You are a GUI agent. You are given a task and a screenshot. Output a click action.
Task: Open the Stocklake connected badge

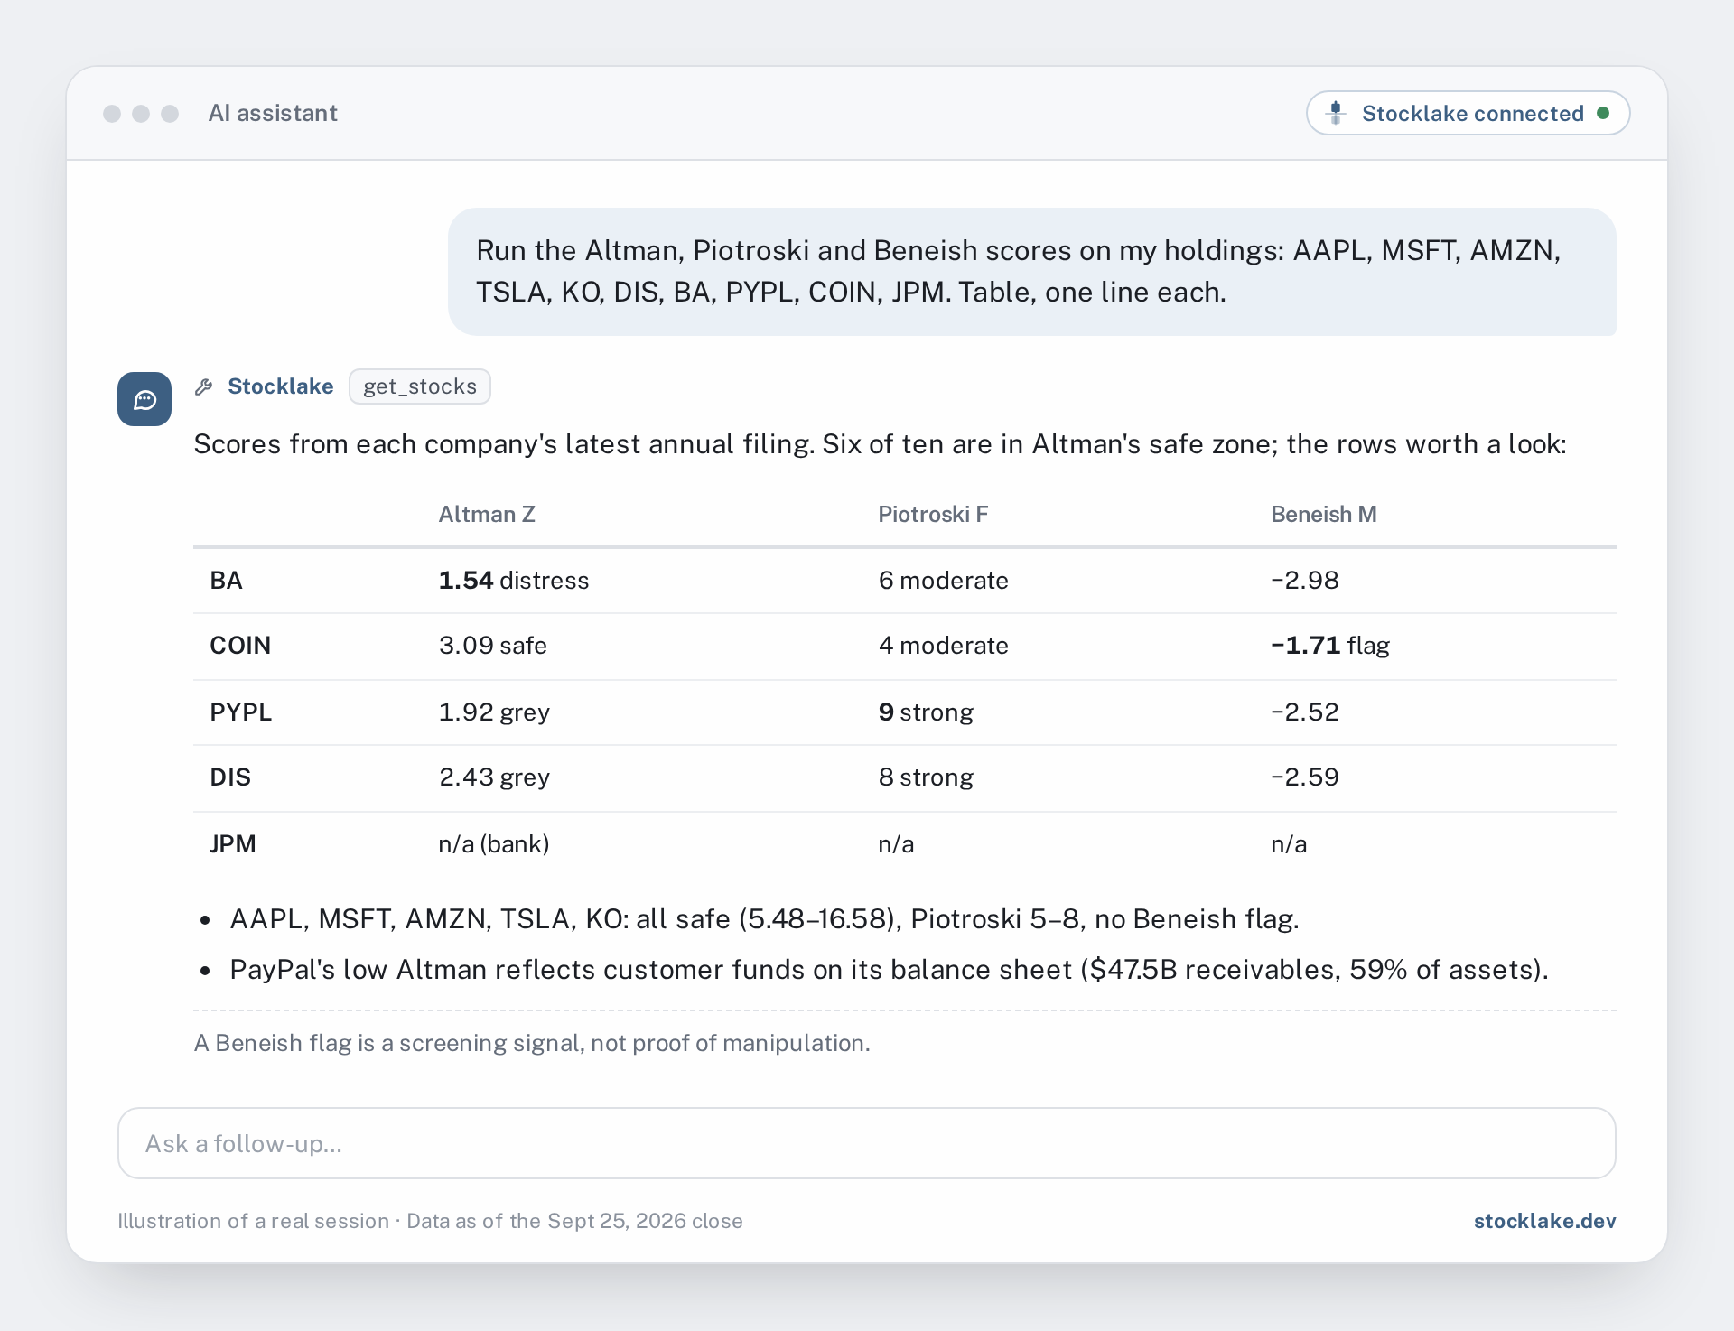(x=1468, y=113)
